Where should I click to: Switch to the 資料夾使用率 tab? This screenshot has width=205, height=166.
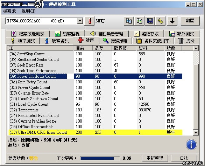[x=153, y=41]
